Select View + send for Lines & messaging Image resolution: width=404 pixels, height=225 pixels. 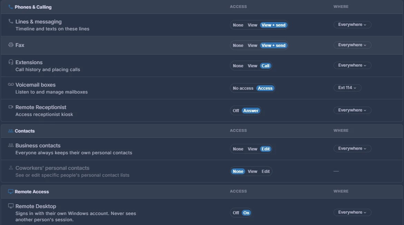coord(273,25)
